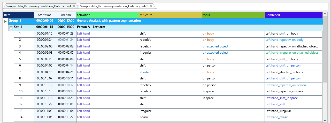Image resolution: width=331 pixels, height=123 pixels.
Task: Click 'repetitiv' structure in row 2
Action: tap(145, 40)
